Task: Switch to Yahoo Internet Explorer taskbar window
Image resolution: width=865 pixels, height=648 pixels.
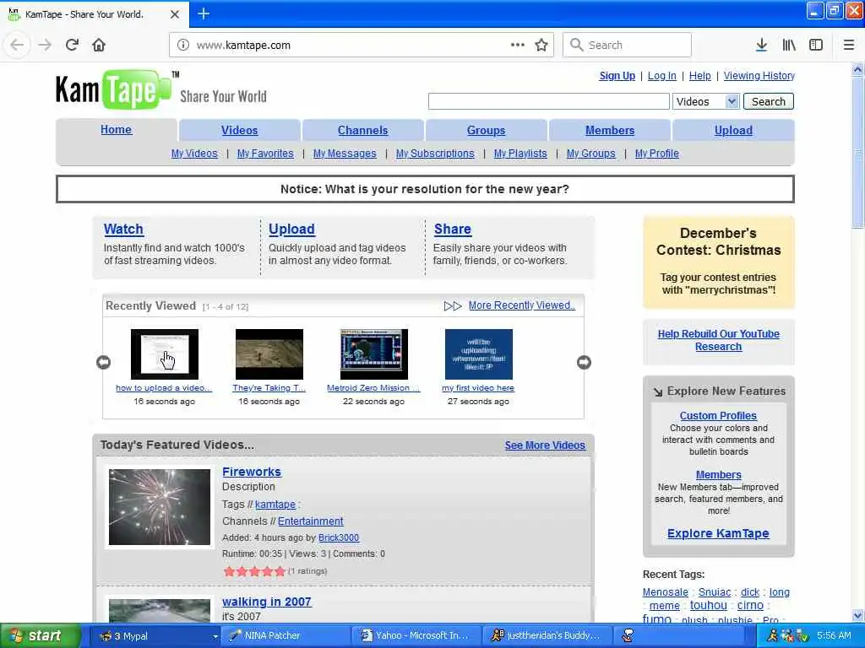Action: click(x=417, y=636)
